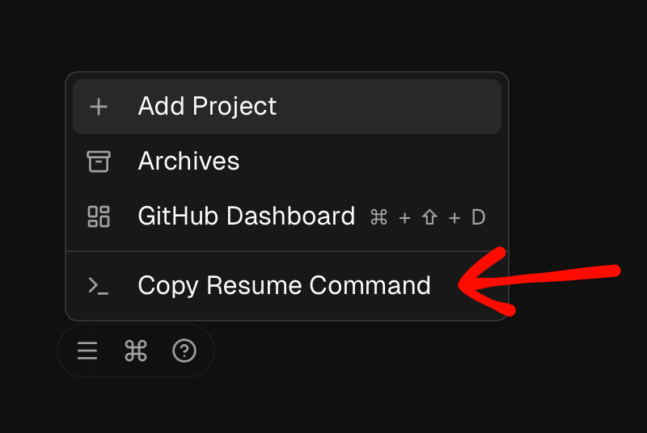Click the GitHub Dashboard grid icon
The image size is (647, 433).
click(x=99, y=216)
